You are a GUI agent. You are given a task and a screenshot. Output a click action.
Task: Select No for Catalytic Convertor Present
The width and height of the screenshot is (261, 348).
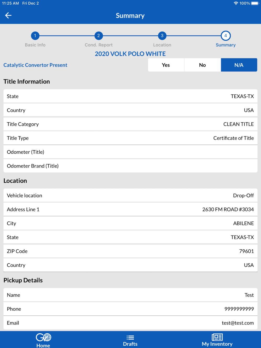click(203, 65)
